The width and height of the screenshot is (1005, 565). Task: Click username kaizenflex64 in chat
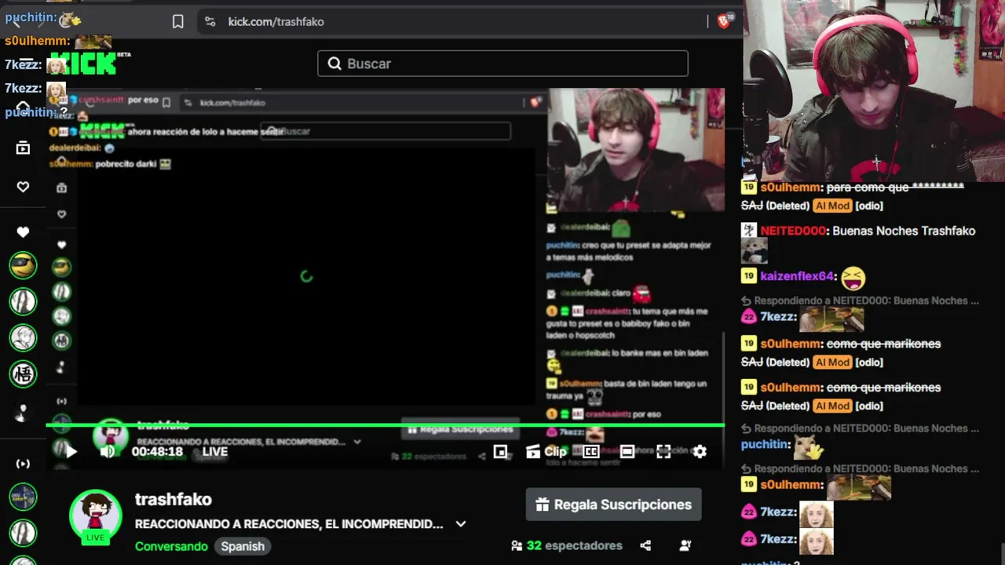point(797,276)
